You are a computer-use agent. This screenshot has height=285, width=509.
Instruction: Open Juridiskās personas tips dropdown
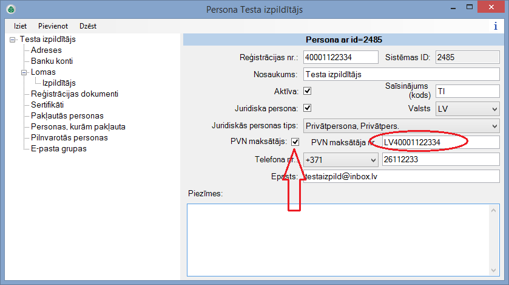[x=401, y=126]
